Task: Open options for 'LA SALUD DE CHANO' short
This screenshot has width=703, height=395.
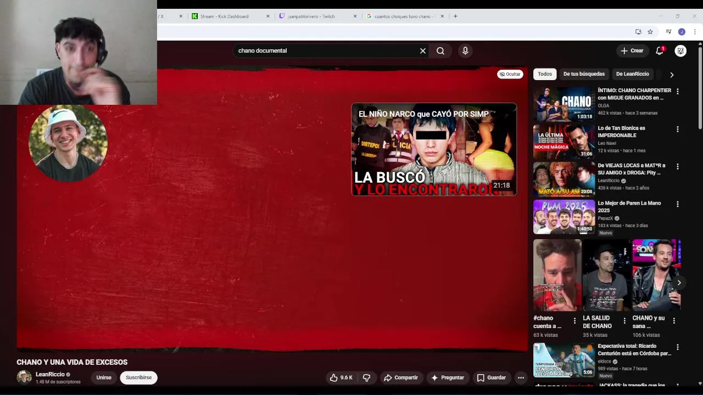Action: coord(624,320)
